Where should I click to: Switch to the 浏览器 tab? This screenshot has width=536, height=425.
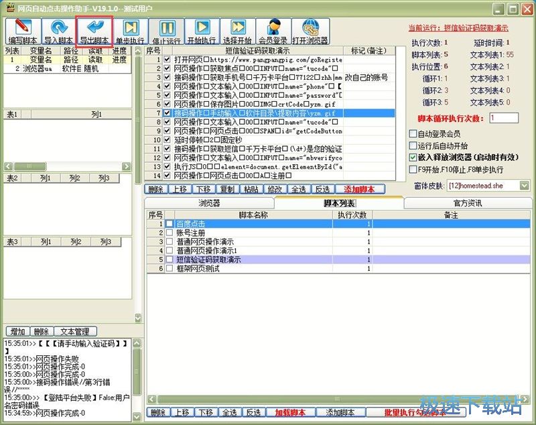(209, 203)
